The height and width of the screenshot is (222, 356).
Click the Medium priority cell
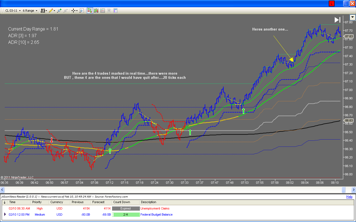click(40, 215)
